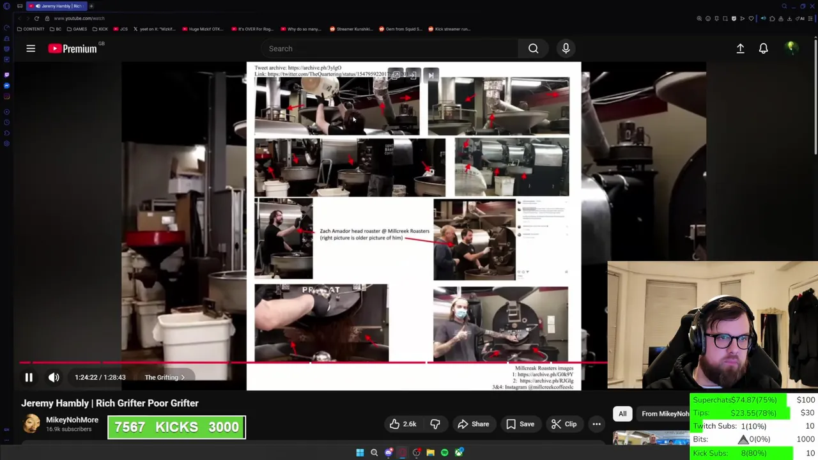Share the video

tap(473, 424)
